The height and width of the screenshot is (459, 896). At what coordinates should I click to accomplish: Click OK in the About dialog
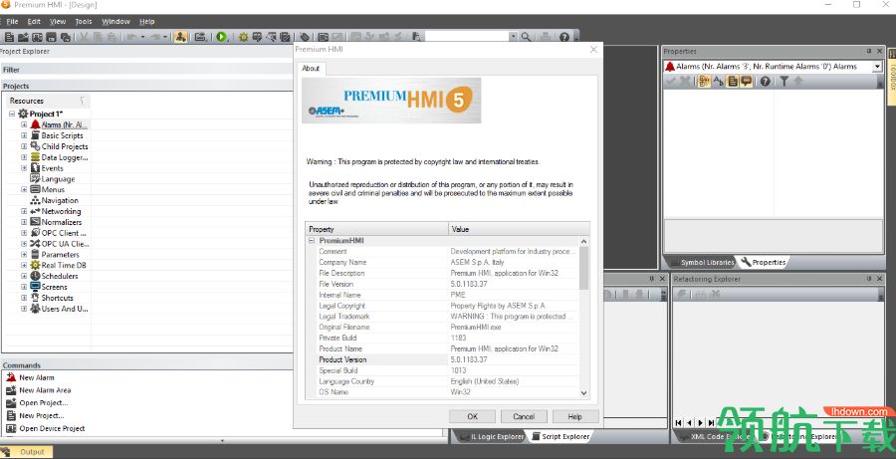pyautogui.click(x=473, y=417)
